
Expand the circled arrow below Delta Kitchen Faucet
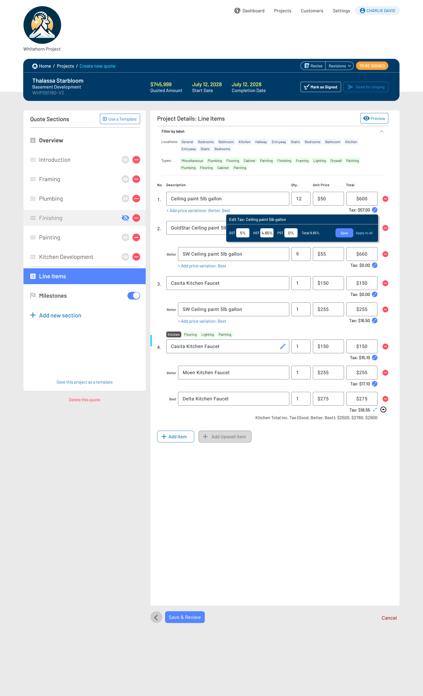point(383,410)
